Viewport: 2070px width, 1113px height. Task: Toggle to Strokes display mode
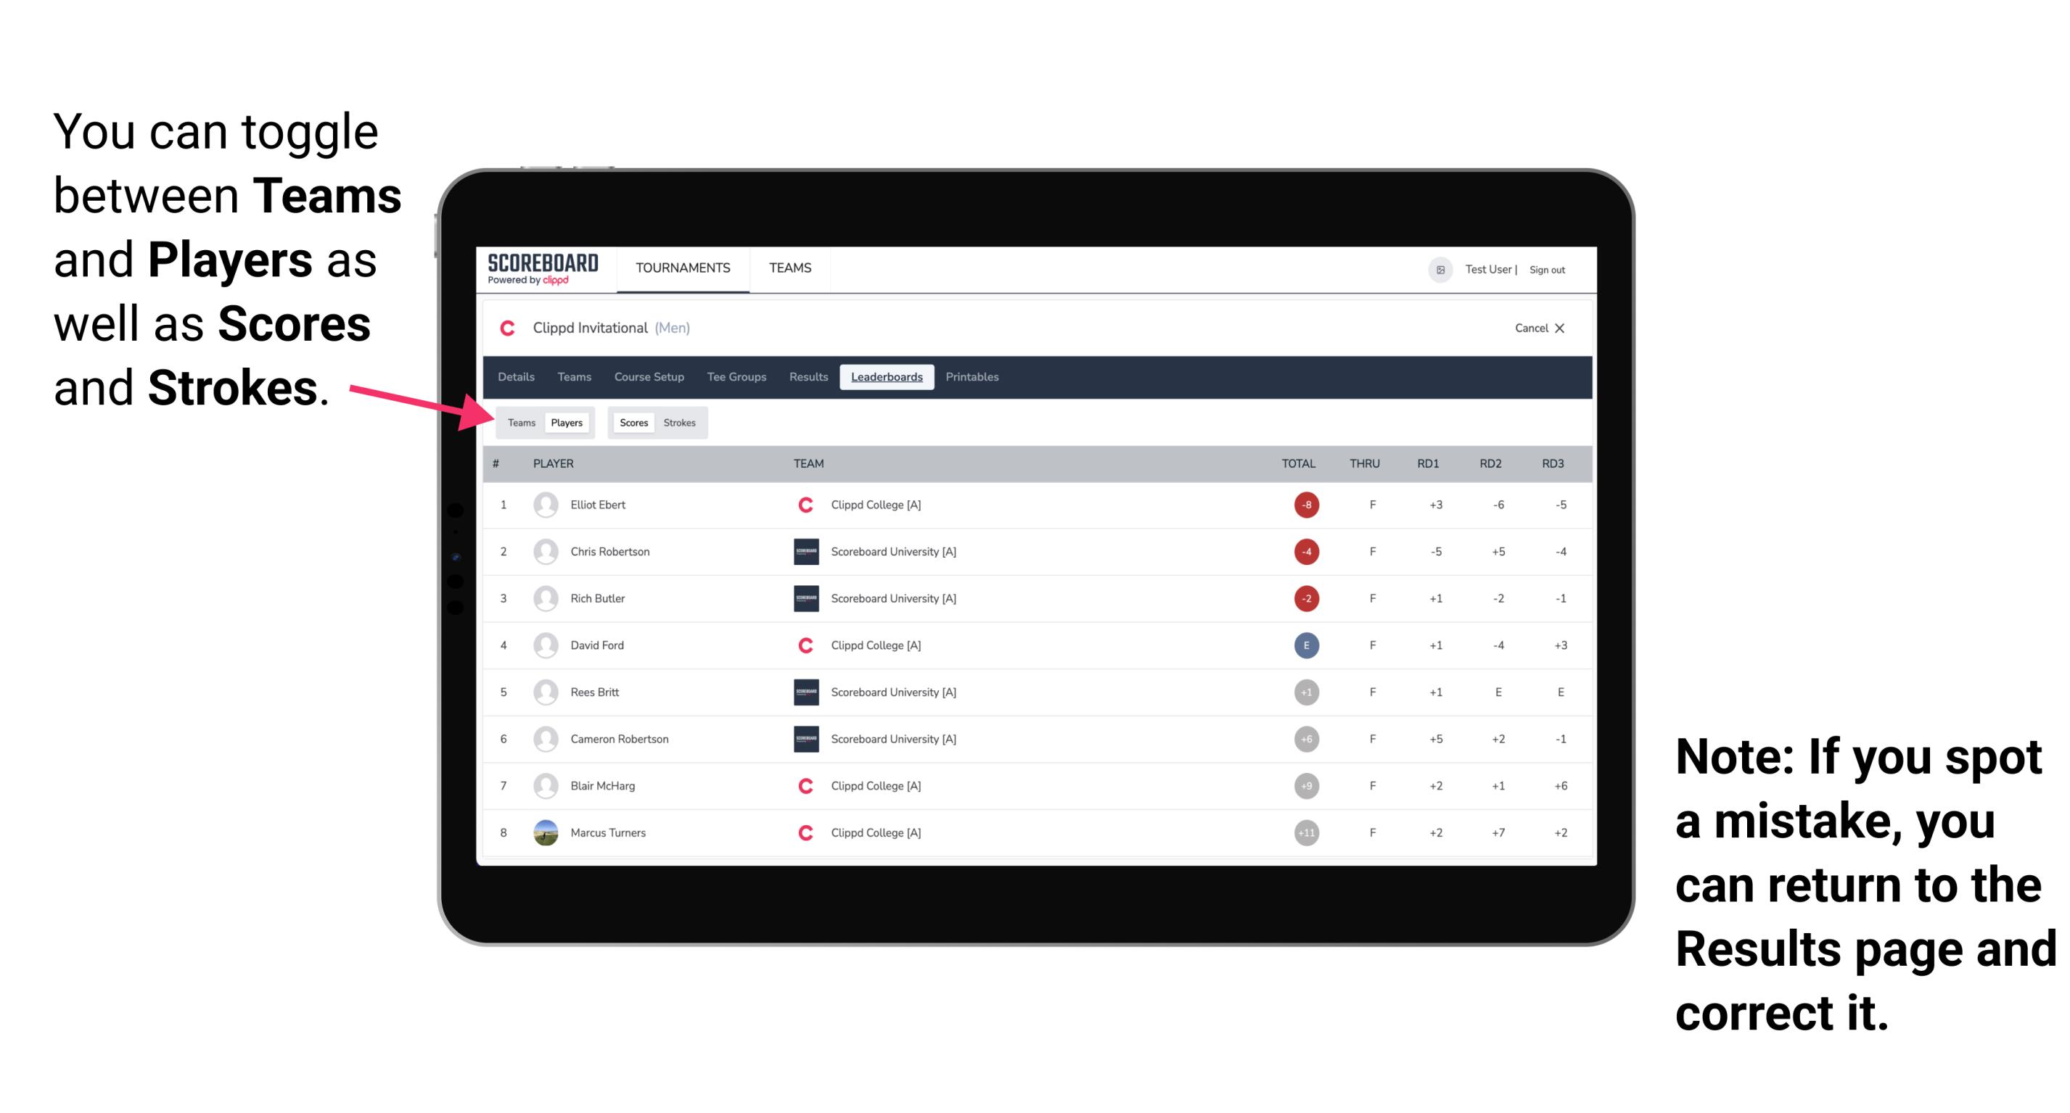681,422
